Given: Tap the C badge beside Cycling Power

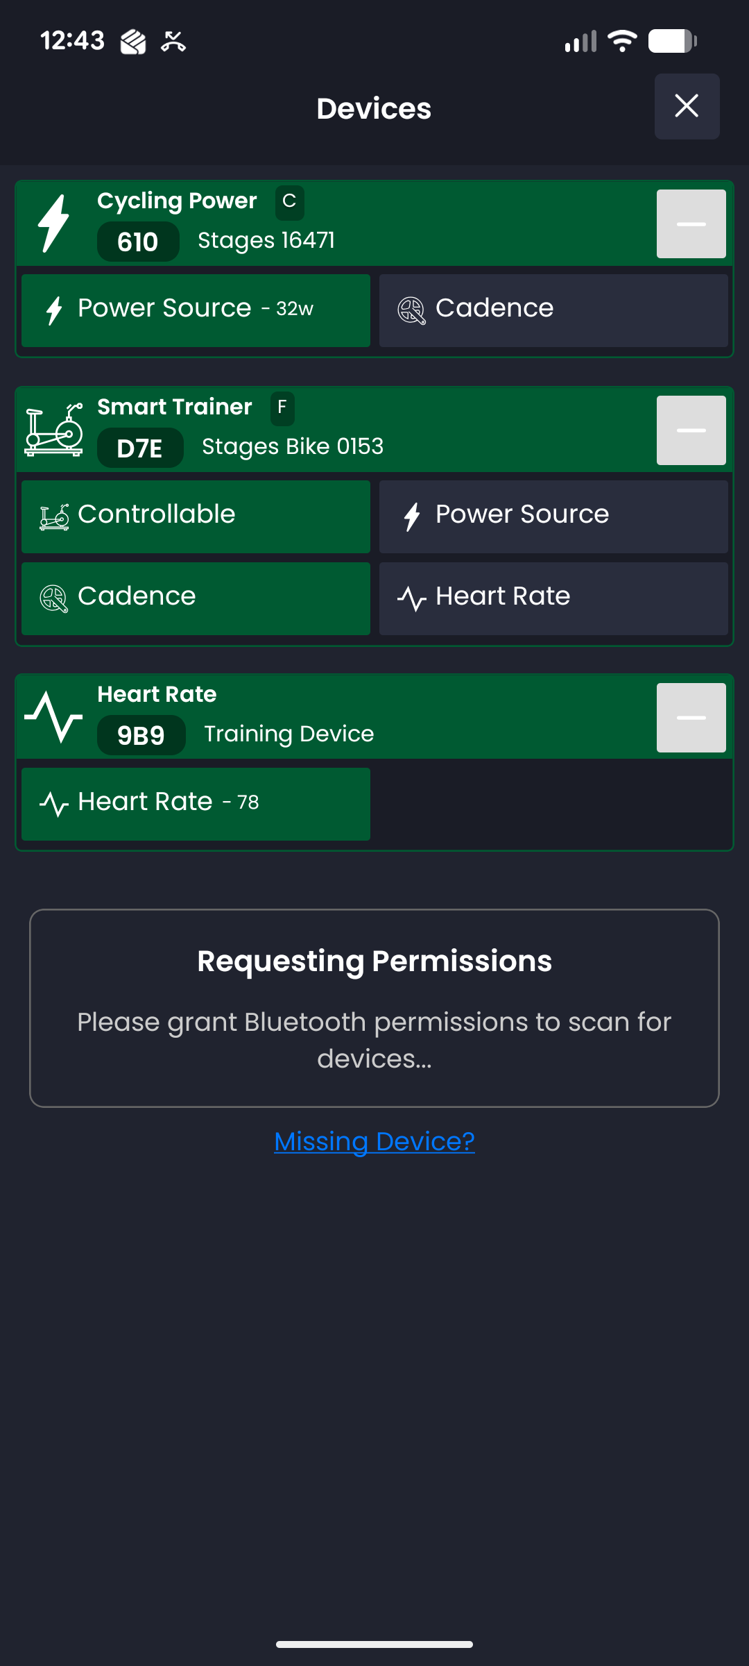Looking at the screenshot, I should [289, 201].
